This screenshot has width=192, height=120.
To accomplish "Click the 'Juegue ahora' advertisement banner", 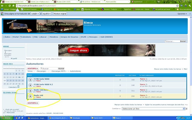I will coord(79,50).
